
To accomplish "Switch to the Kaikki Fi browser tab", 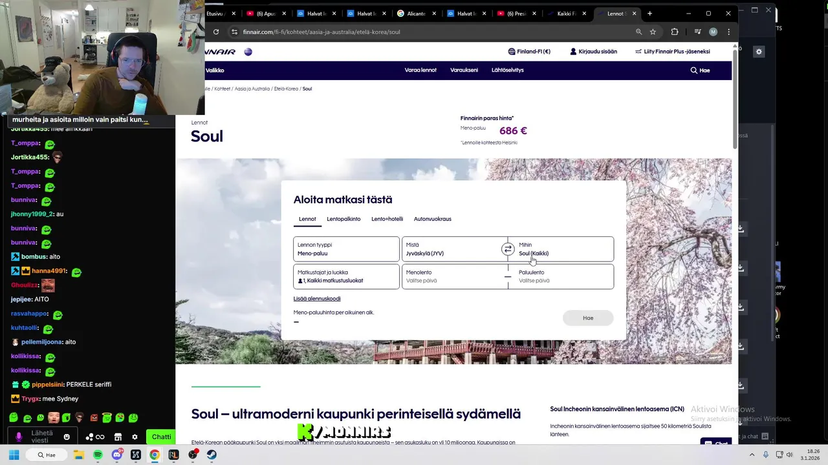I will click(566, 14).
